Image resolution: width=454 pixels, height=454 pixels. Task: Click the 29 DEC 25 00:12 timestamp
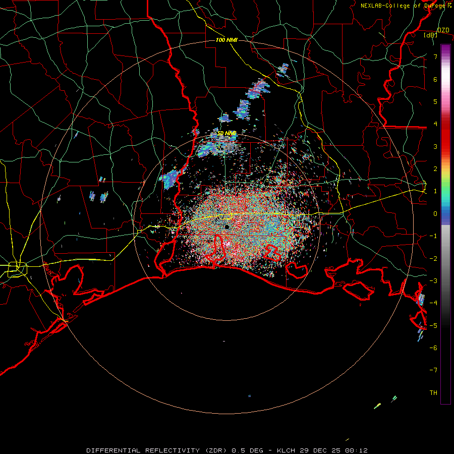[x=333, y=450]
